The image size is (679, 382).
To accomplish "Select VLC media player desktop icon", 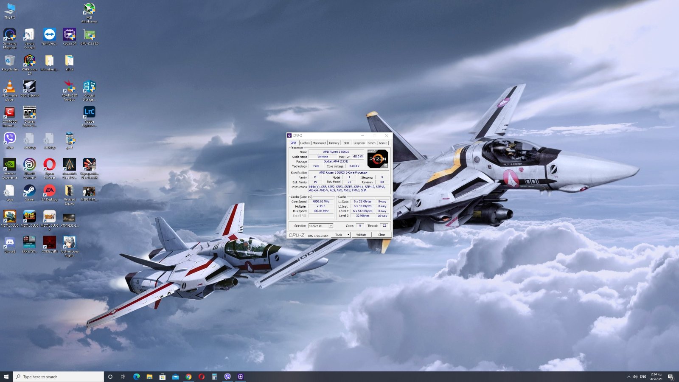I will [x=9, y=91].
